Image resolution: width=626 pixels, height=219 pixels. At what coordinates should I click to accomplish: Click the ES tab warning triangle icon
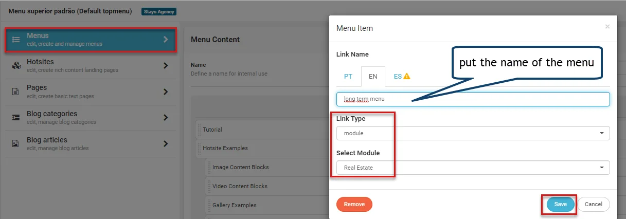pyautogui.click(x=406, y=76)
